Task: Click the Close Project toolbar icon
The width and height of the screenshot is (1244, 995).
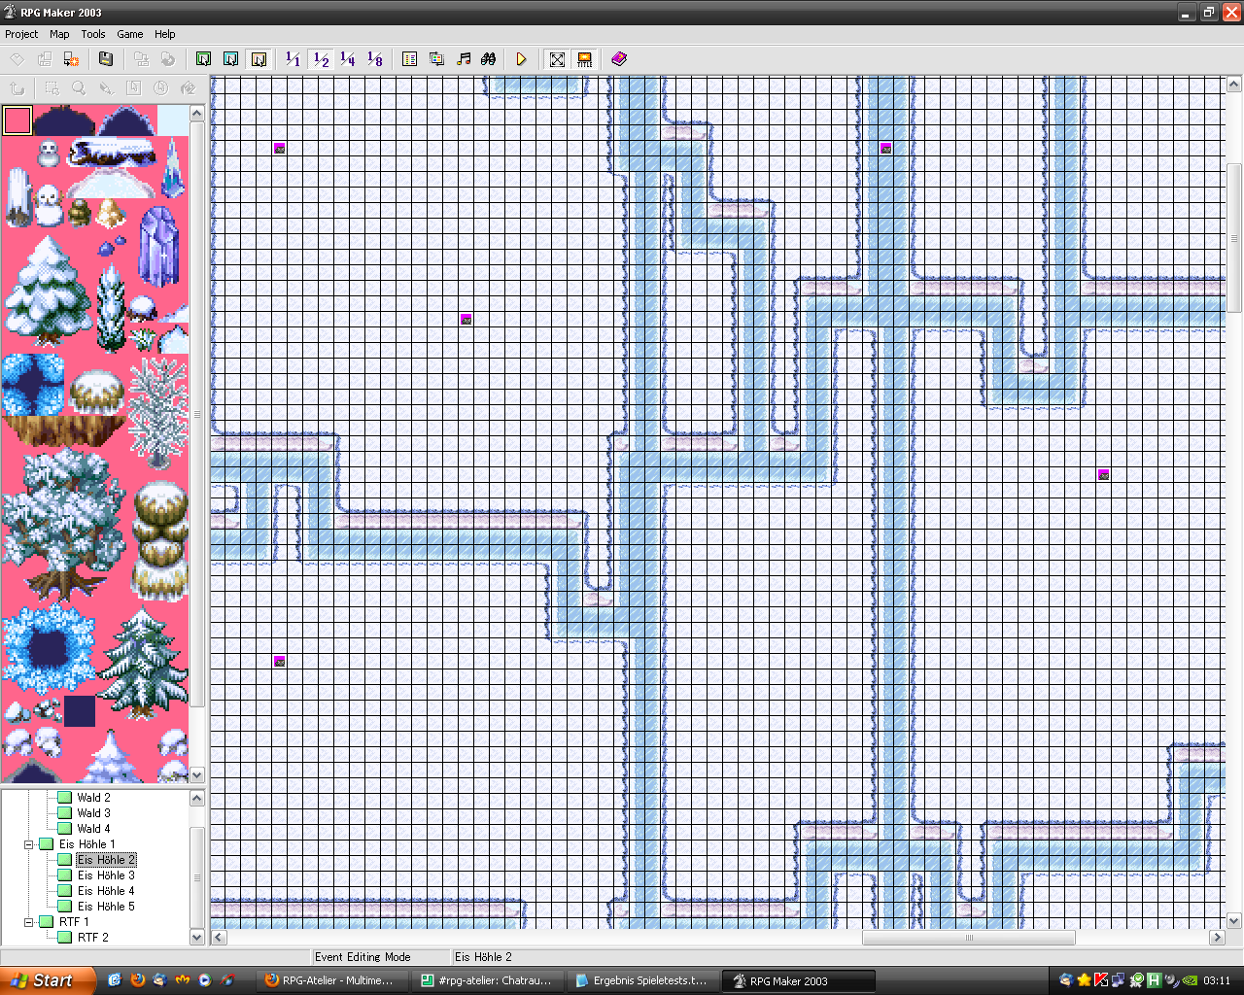Action: (x=71, y=59)
